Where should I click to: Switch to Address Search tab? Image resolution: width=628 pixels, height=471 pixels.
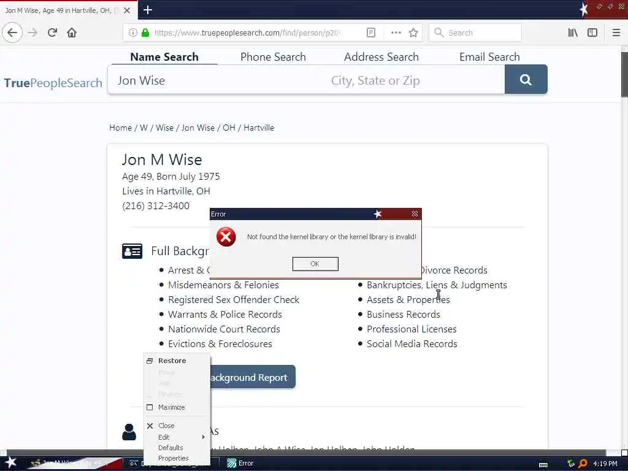click(x=381, y=57)
